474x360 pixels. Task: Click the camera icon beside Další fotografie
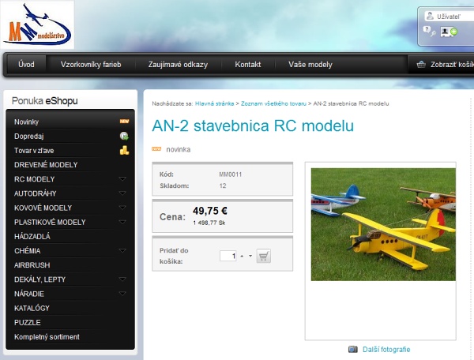[x=353, y=349]
